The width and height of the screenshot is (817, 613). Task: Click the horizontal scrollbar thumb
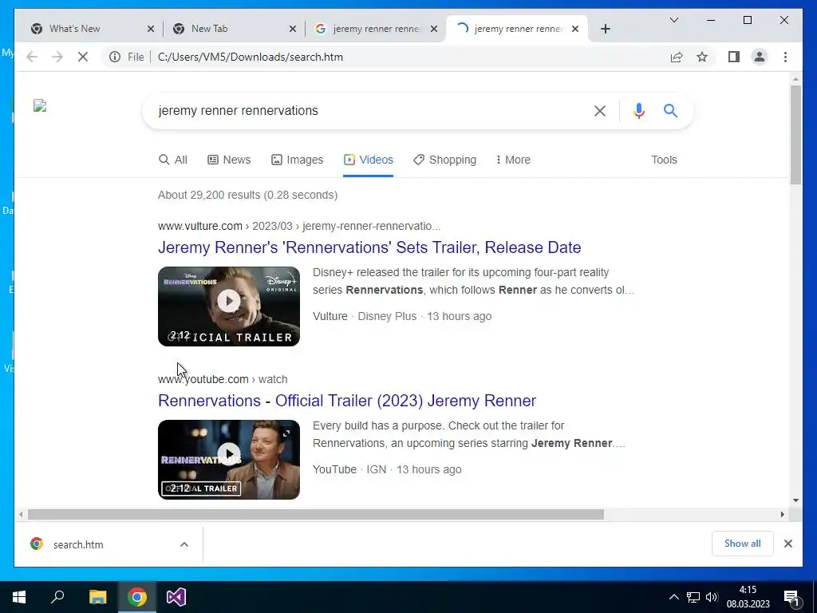[x=316, y=515]
